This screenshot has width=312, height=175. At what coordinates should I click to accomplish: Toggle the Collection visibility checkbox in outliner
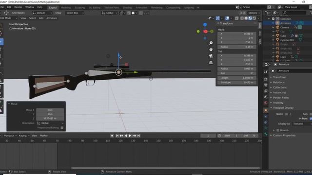[x=273, y=19]
